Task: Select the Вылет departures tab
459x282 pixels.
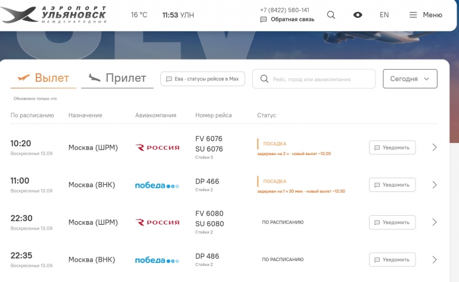Action: coord(44,78)
